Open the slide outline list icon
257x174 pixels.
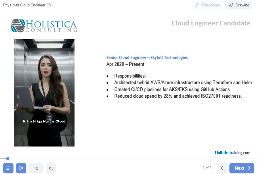[x=8, y=168]
